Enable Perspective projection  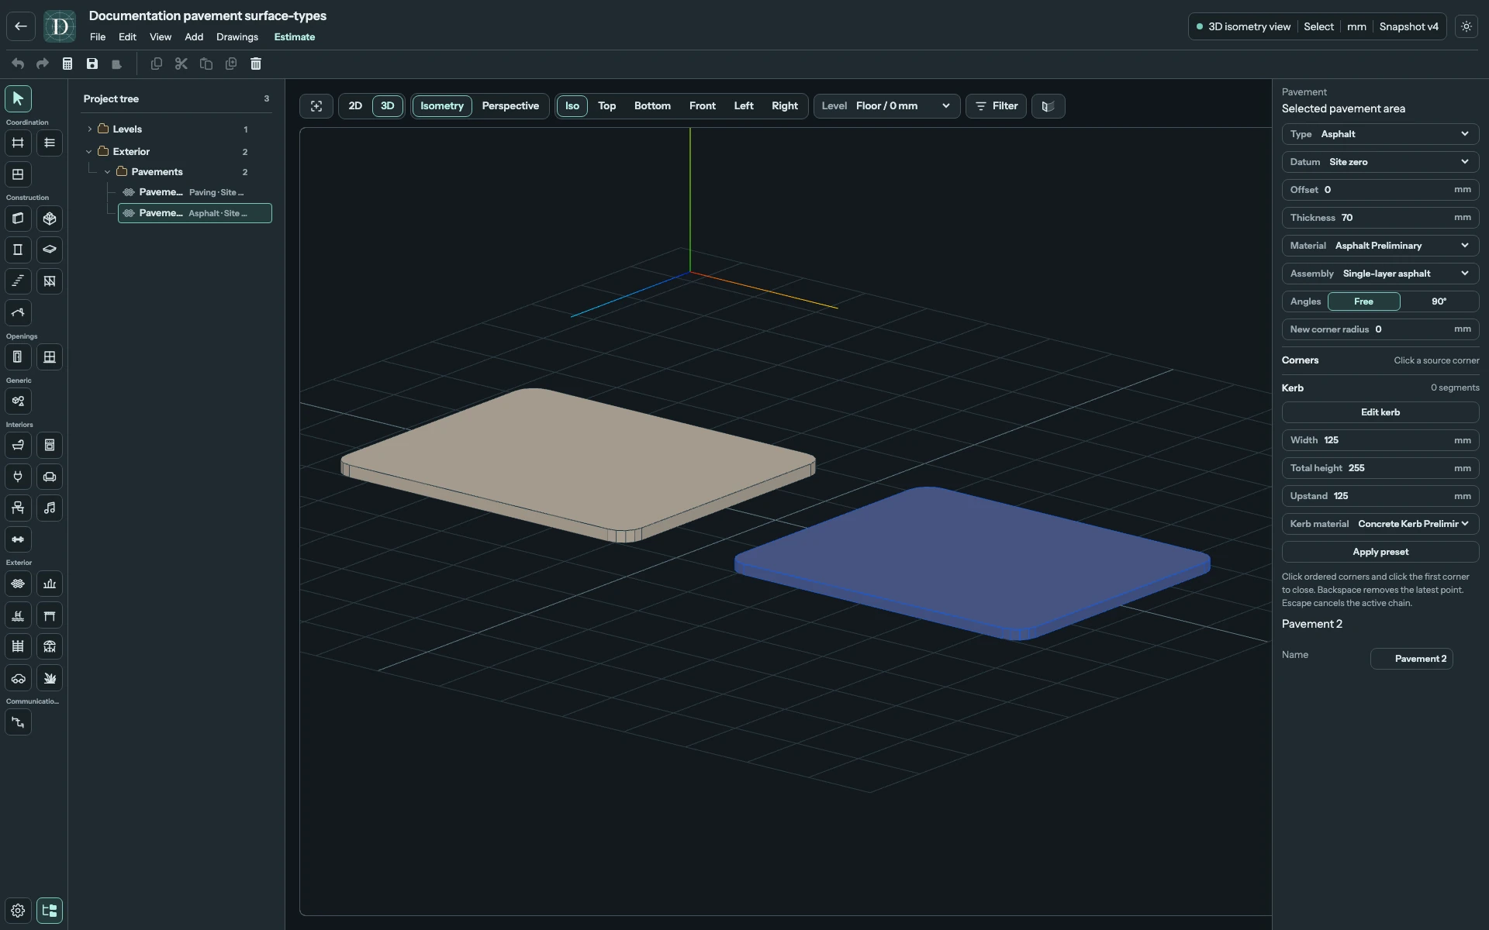tap(510, 106)
